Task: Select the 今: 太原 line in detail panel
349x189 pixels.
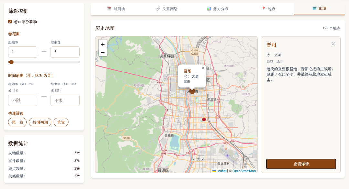Action: pos(274,55)
